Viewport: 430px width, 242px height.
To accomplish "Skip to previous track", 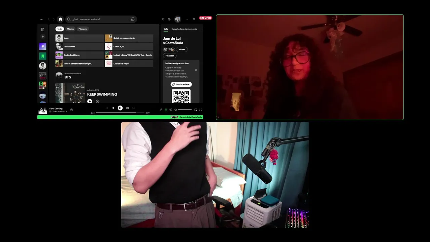I will [113, 108].
